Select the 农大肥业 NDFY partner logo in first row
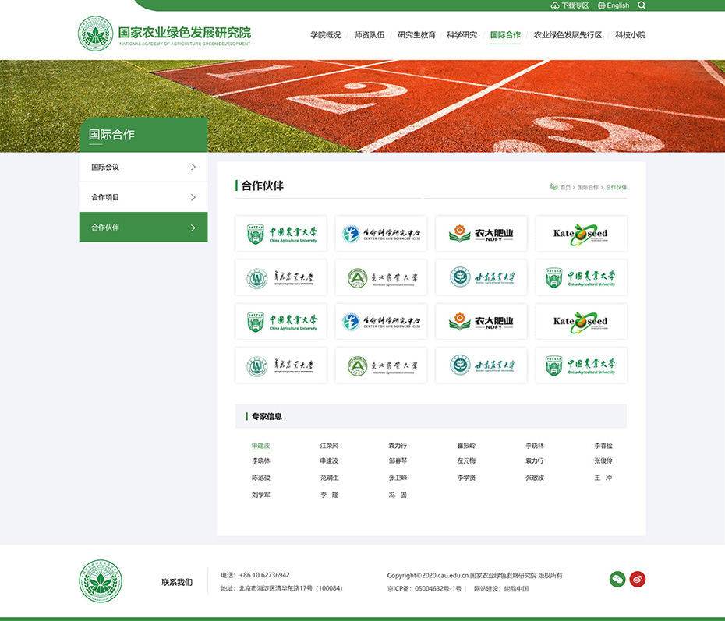725x621 pixels. 481,234
